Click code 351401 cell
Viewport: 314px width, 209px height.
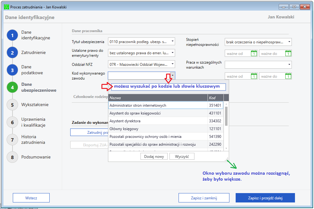[x=215, y=105]
